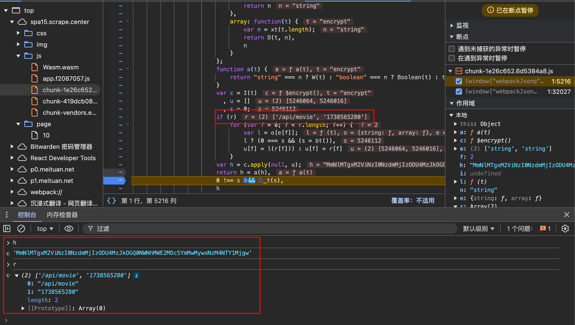Select the console tab

(27, 215)
